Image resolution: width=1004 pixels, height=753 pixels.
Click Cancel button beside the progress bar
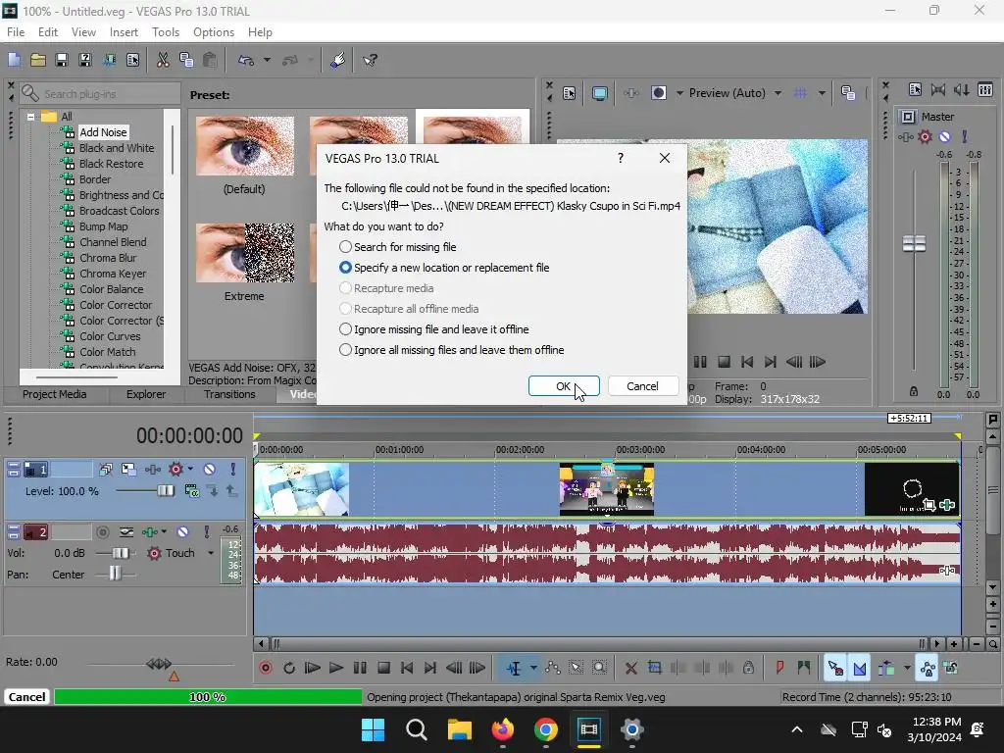26,697
